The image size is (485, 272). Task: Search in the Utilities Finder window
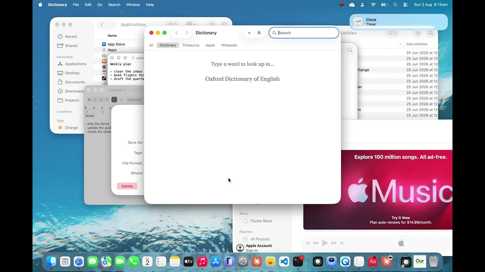430,33
